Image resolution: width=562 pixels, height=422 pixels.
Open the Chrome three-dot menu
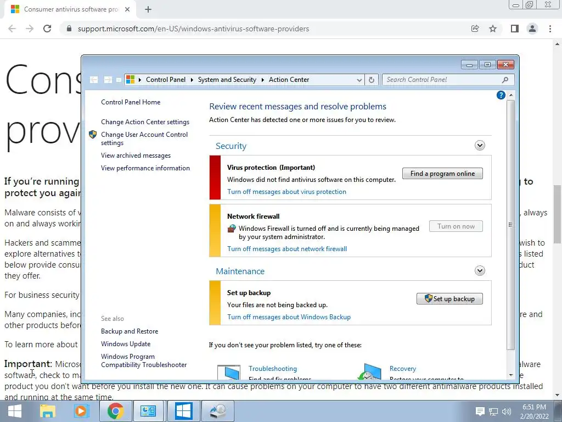pos(550,29)
